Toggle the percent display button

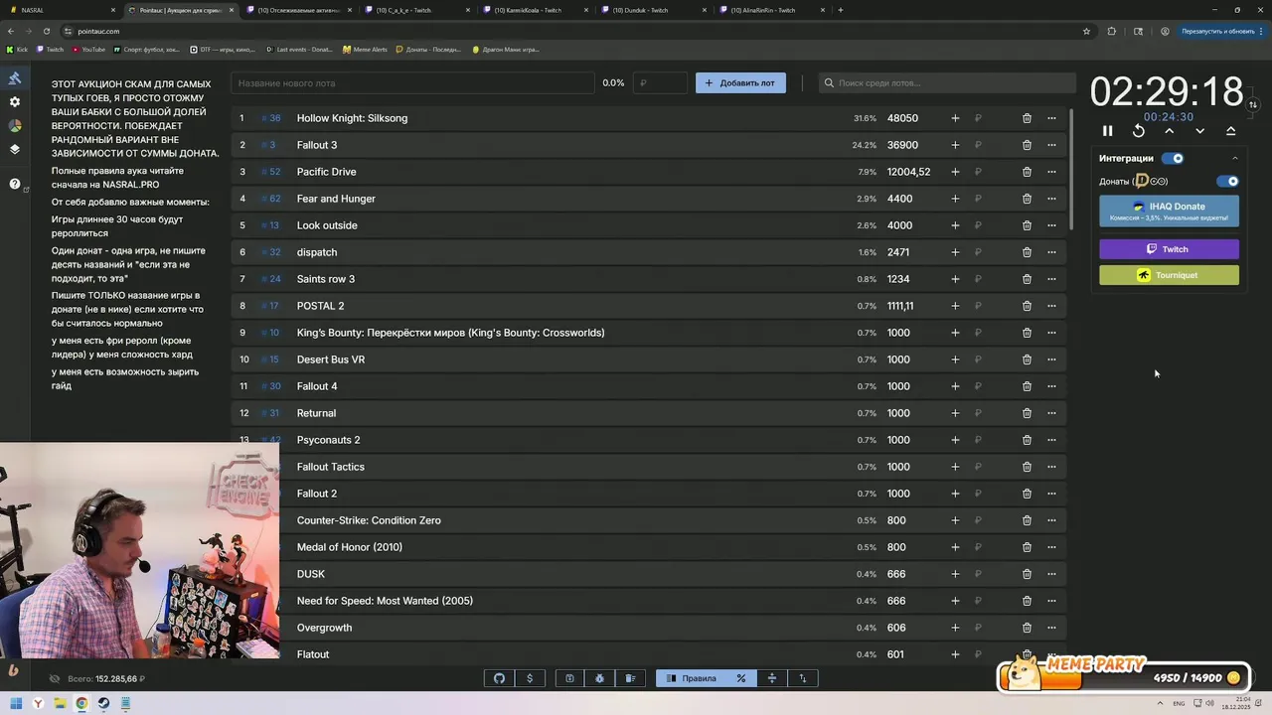[x=741, y=678]
